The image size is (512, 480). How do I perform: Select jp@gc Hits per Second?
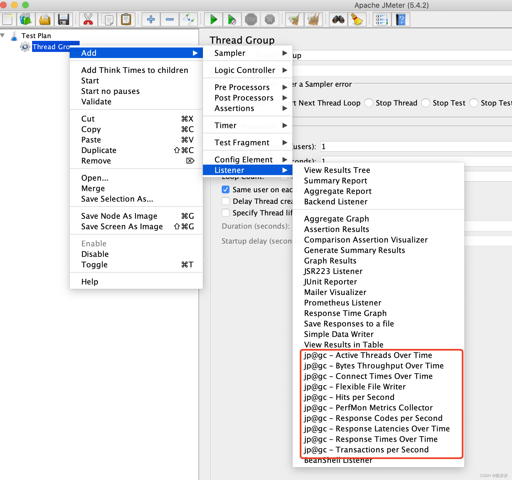click(x=378, y=397)
